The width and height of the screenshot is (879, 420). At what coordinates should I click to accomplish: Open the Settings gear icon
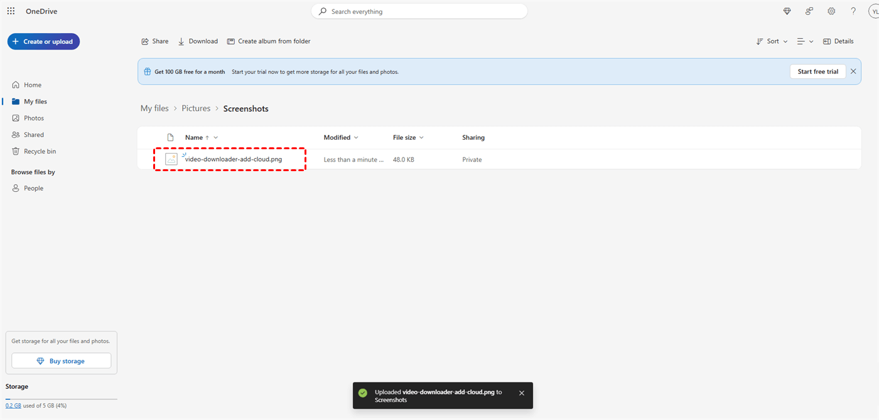[x=831, y=11]
